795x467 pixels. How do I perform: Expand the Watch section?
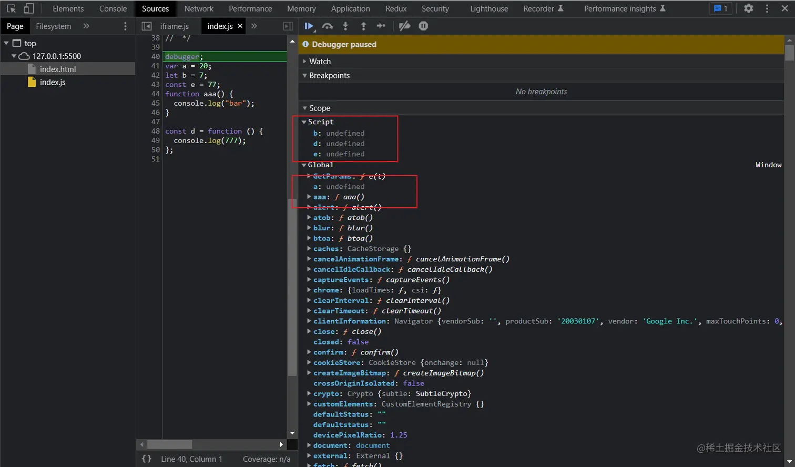[x=320, y=62]
